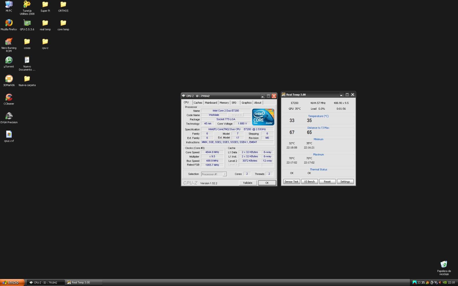Click the Core Speed 4644.8 MHz field
The width and height of the screenshot is (458, 286).
click(x=212, y=152)
